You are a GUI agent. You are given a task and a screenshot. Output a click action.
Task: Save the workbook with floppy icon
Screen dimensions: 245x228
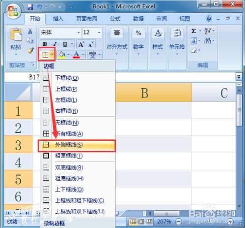(x=30, y=7)
